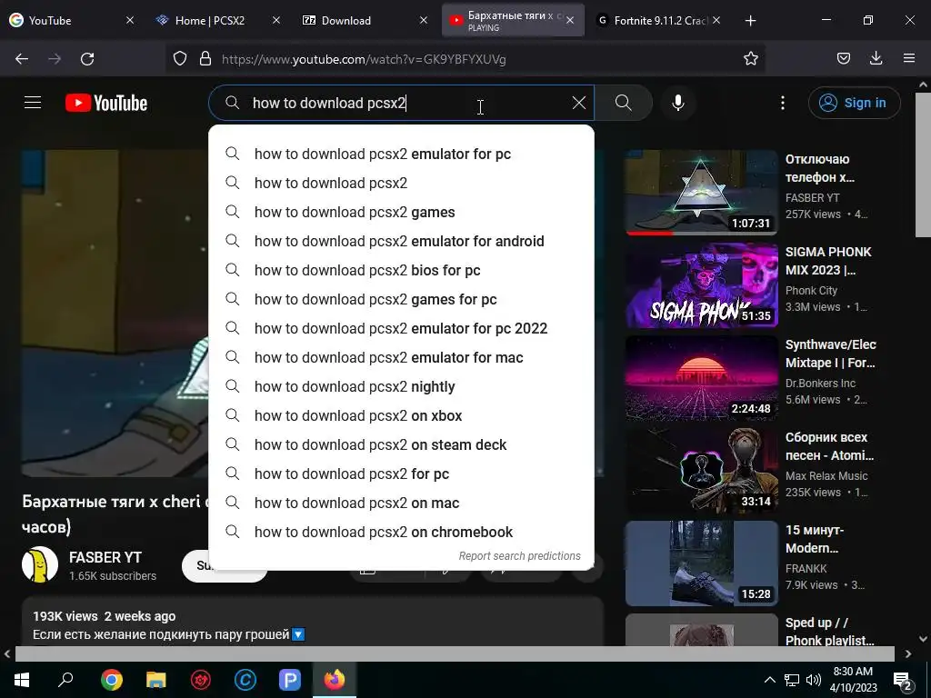Screen dimensions: 931x698
Task: Clear the search query with the X
Action: tap(579, 103)
